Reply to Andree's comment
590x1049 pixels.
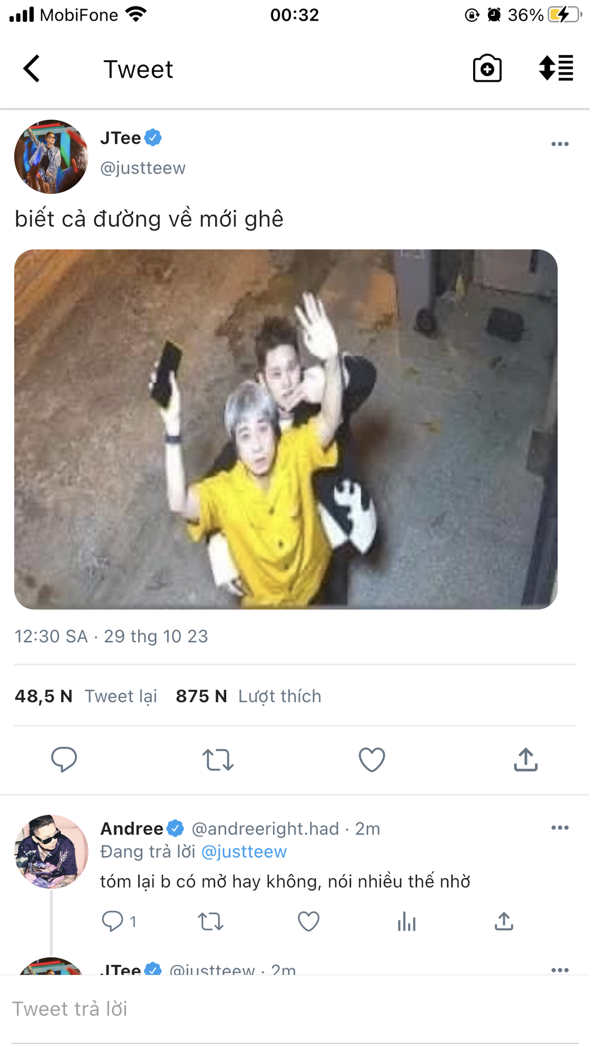click(113, 921)
